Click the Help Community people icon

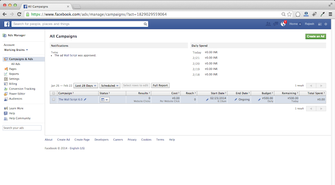click(x=6, y=119)
